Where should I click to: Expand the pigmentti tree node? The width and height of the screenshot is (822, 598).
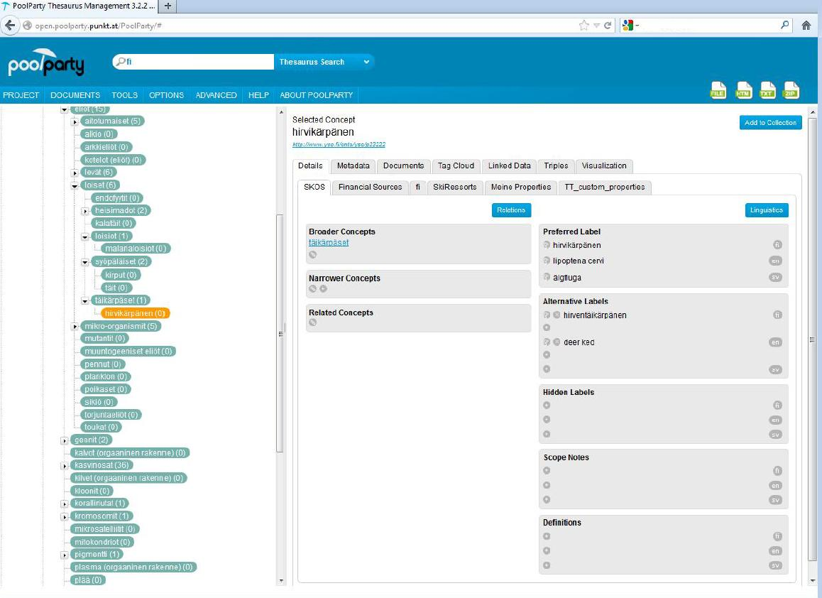[65, 555]
